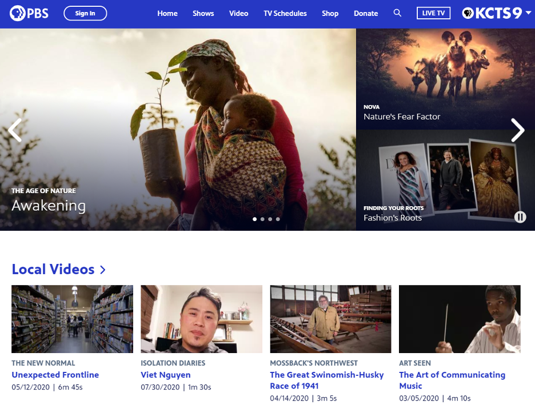The height and width of the screenshot is (409, 535).
Task: Pause the carousel autoplay
Action: point(520,217)
